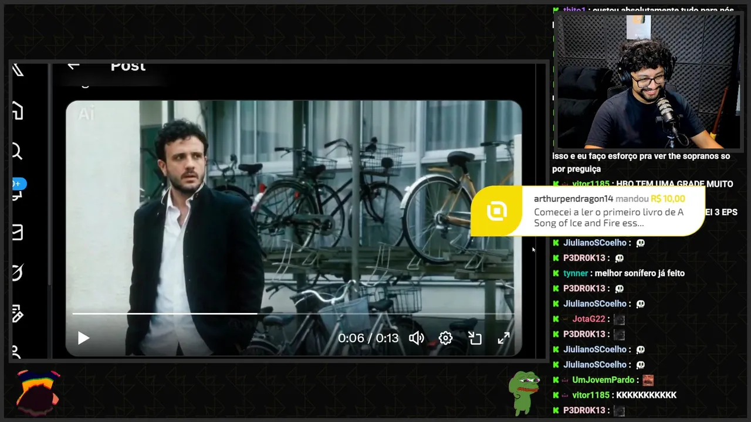Play the video
The image size is (751, 422).
pos(83,338)
